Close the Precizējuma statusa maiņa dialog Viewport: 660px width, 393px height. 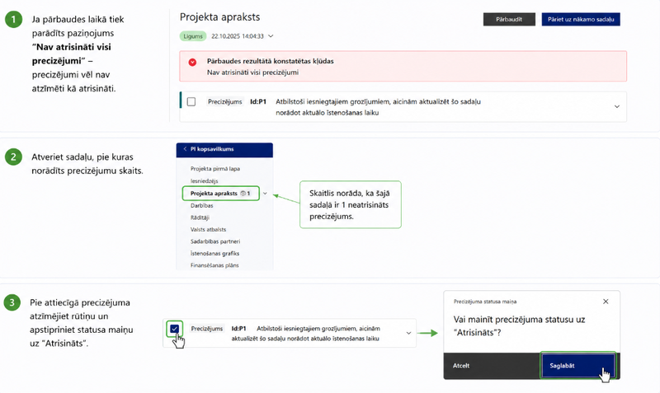[x=606, y=302]
